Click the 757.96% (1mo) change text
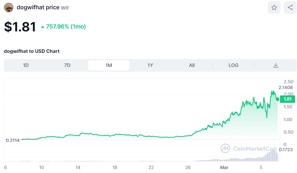Image resolution: width=297 pixels, height=173 pixels. (66, 27)
